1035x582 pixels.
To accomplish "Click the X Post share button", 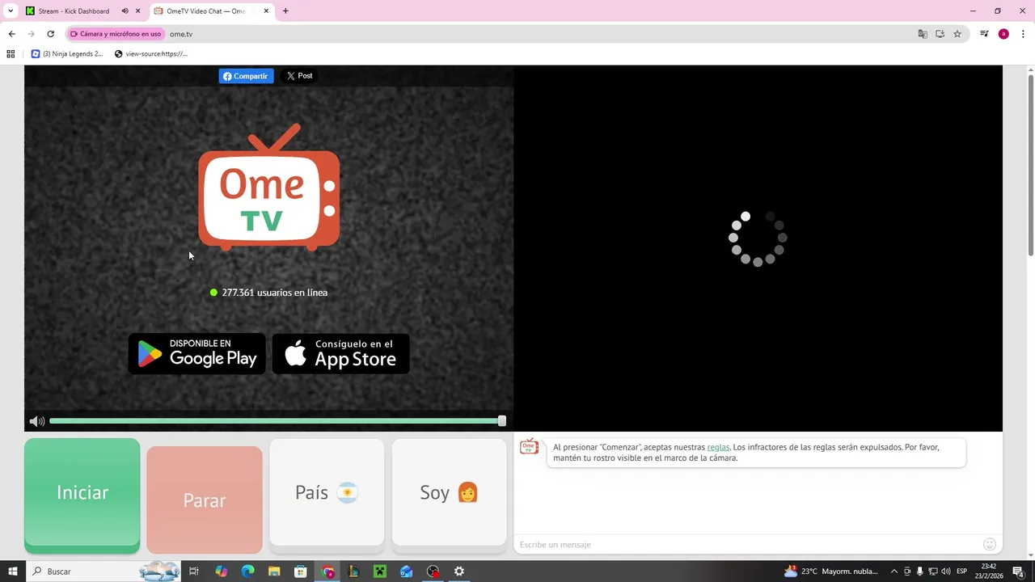I will [x=299, y=76].
